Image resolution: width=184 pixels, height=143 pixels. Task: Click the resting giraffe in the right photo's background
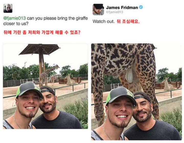(x=167, y=84)
